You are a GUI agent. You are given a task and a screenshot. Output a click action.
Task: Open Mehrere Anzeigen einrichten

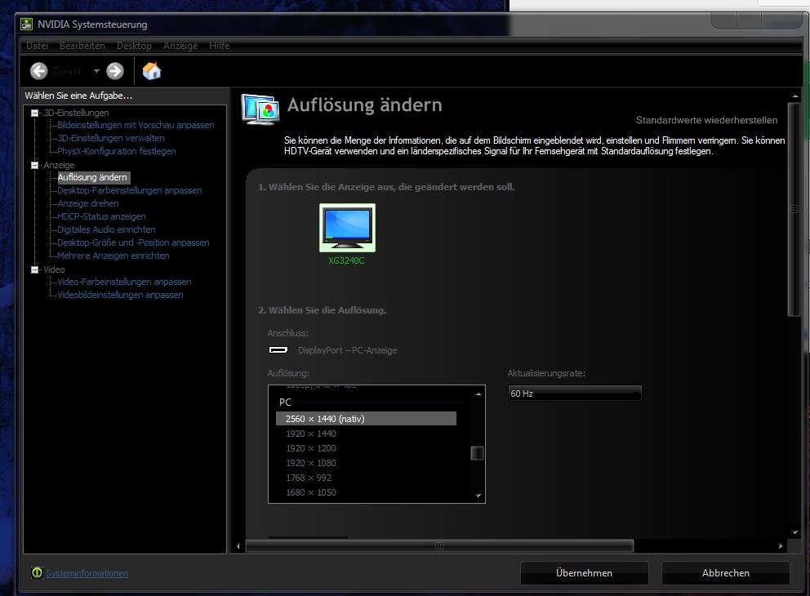(113, 255)
